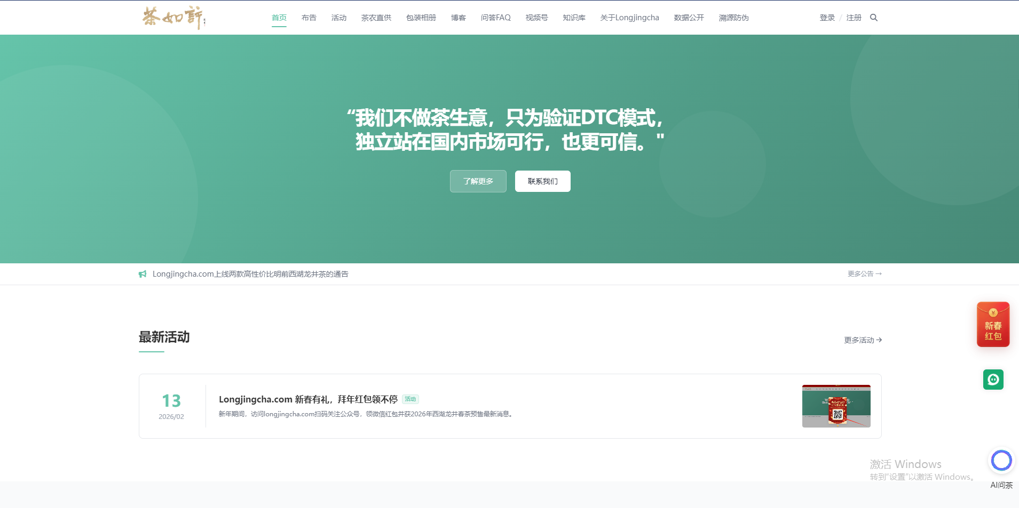Click the 登录 login link
Screen dimensions: 1019x508
(x=827, y=18)
